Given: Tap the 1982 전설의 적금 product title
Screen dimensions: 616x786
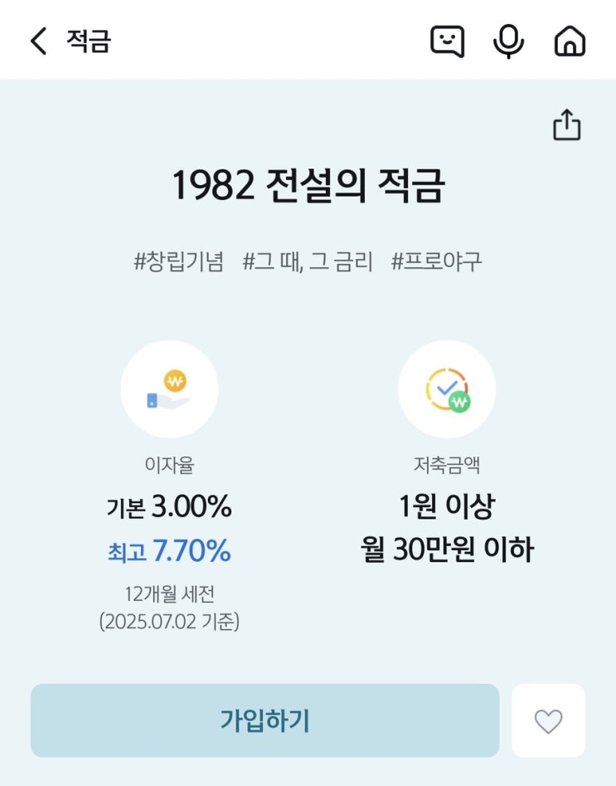Looking at the screenshot, I should [x=308, y=186].
